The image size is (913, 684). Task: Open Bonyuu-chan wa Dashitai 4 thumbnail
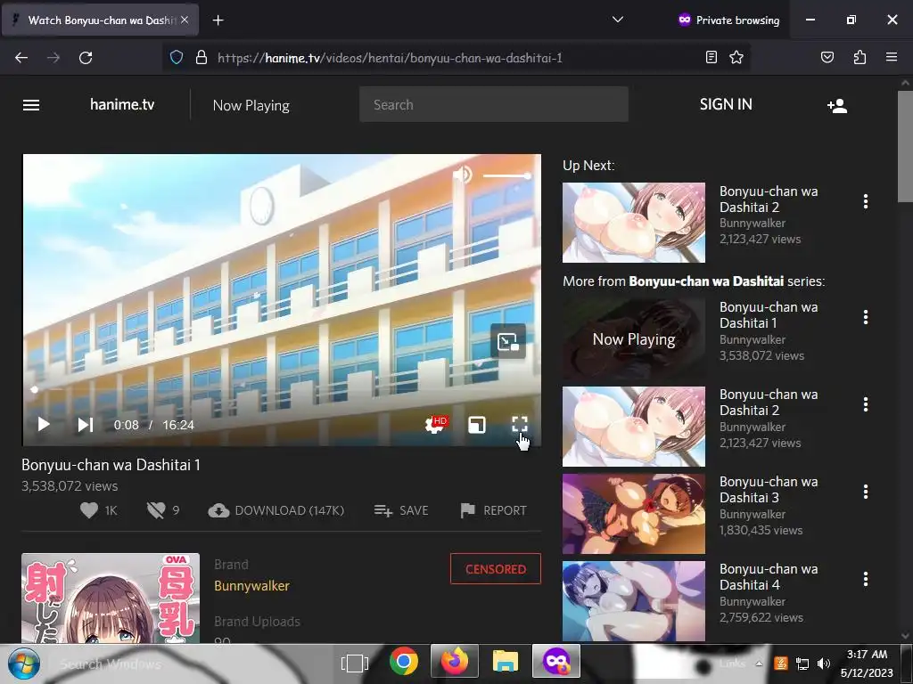[x=634, y=601]
